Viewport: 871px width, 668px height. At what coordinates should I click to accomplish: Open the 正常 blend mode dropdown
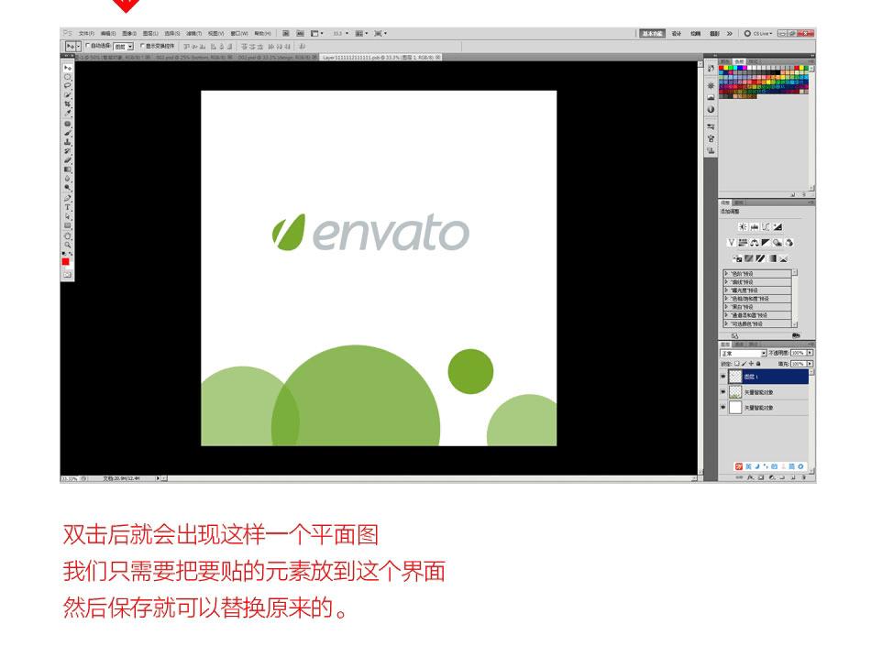(x=744, y=353)
